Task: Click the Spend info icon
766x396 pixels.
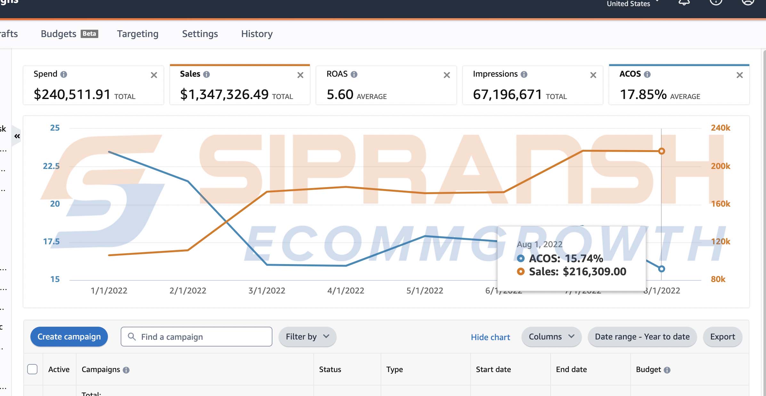Action: [64, 74]
